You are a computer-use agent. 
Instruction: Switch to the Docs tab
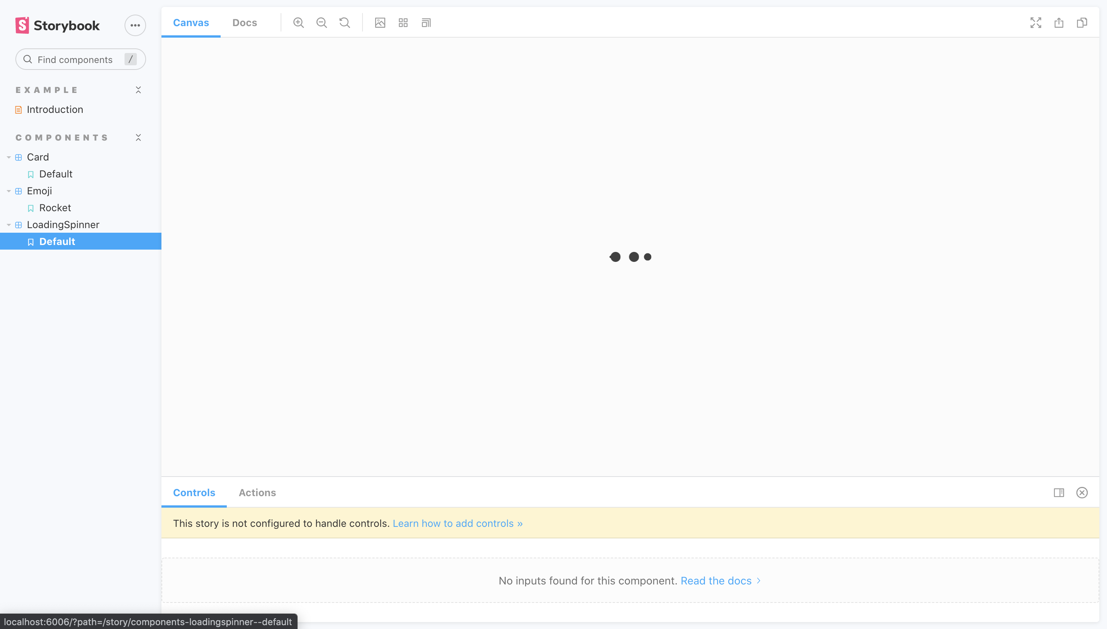(x=244, y=23)
